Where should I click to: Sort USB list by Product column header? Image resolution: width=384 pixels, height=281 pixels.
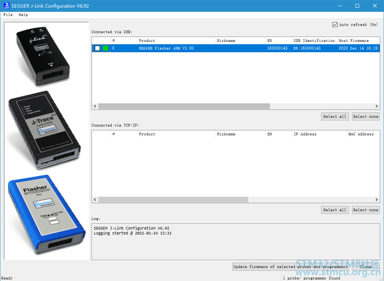click(176, 41)
